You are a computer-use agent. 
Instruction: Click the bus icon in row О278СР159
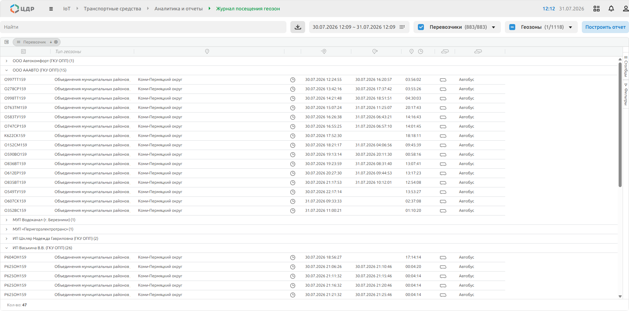[x=443, y=89]
